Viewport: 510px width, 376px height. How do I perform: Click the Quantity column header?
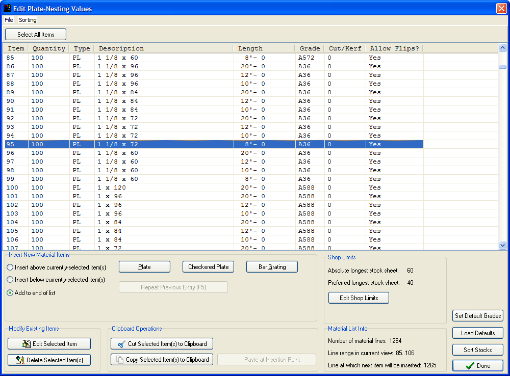49,48
